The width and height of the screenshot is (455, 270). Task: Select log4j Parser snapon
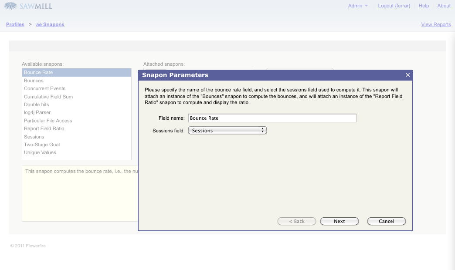[37, 112]
